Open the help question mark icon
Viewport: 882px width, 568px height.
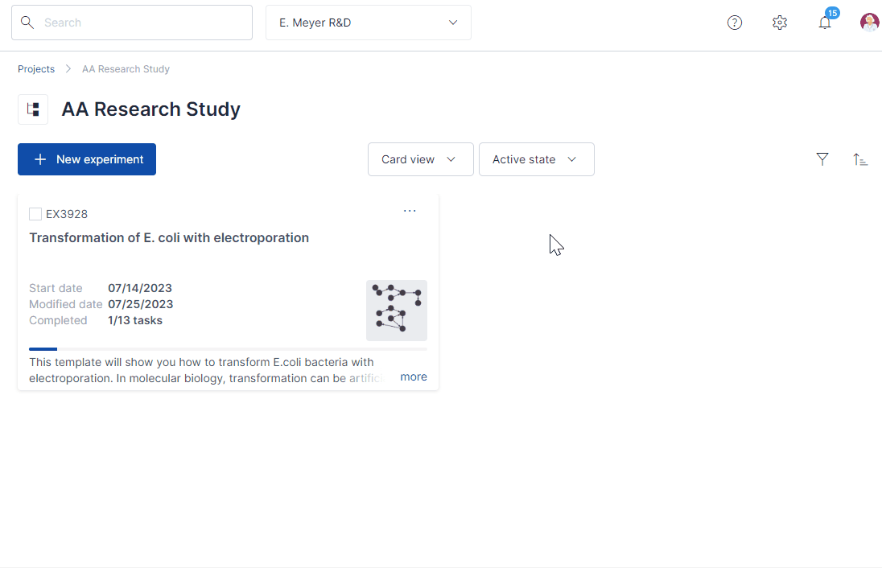735,23
